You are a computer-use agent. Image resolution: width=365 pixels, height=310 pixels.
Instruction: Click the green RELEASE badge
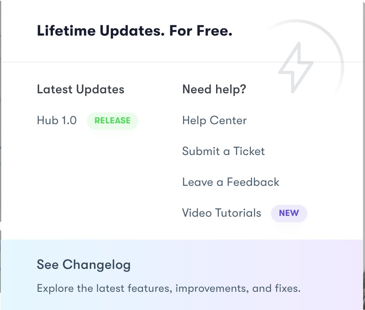(x=113, y=121)
